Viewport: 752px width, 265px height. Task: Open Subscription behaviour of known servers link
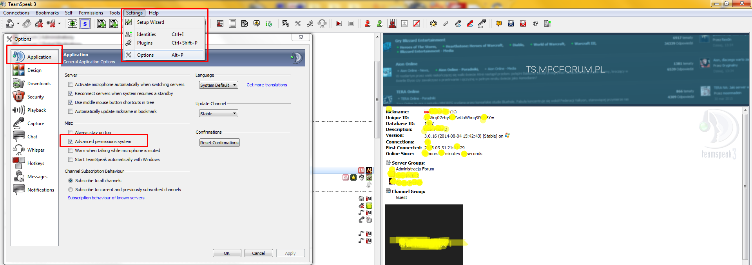point(106,198)
